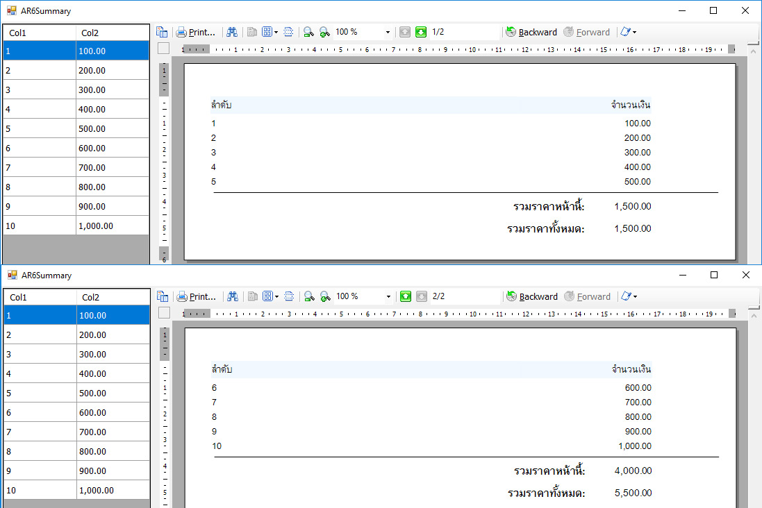This screenshot has height=508, width=762.
Task: Click zoom out magnifier in top toolbar
Action: [x=308, y=32]
